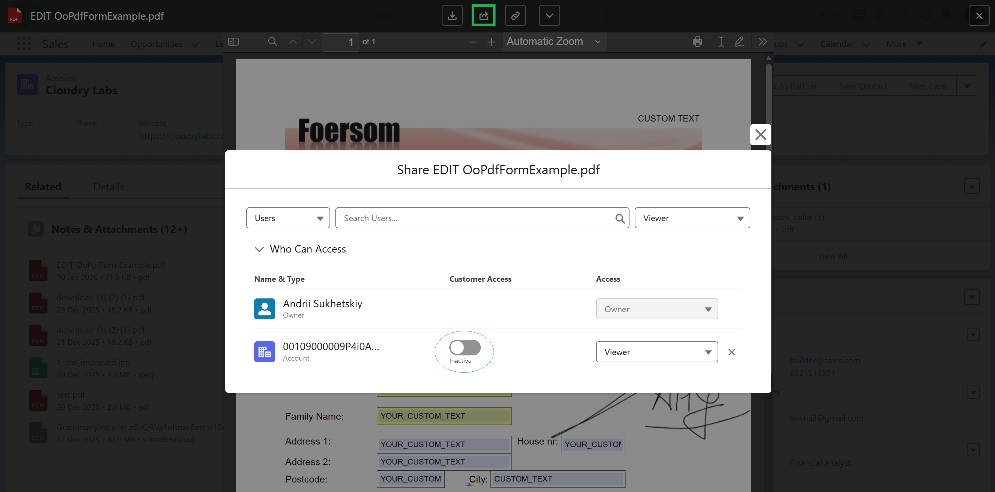Image resolution: width=995 pixels, height=492 pixels.
Task: Open the Users entity type dropdown
Action: click(288, 218)
